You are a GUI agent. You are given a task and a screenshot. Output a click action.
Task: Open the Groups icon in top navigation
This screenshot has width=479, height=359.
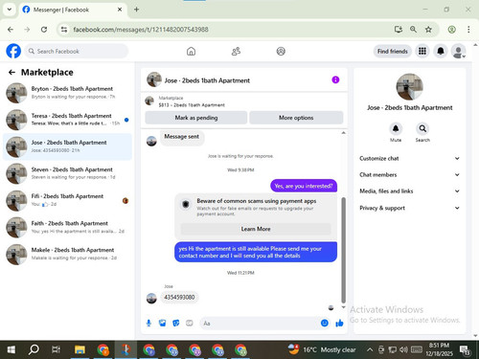(x=281, y=51)
